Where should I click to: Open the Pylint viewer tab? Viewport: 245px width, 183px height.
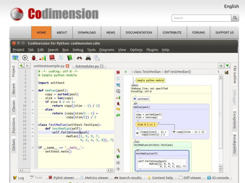(61, 178)
